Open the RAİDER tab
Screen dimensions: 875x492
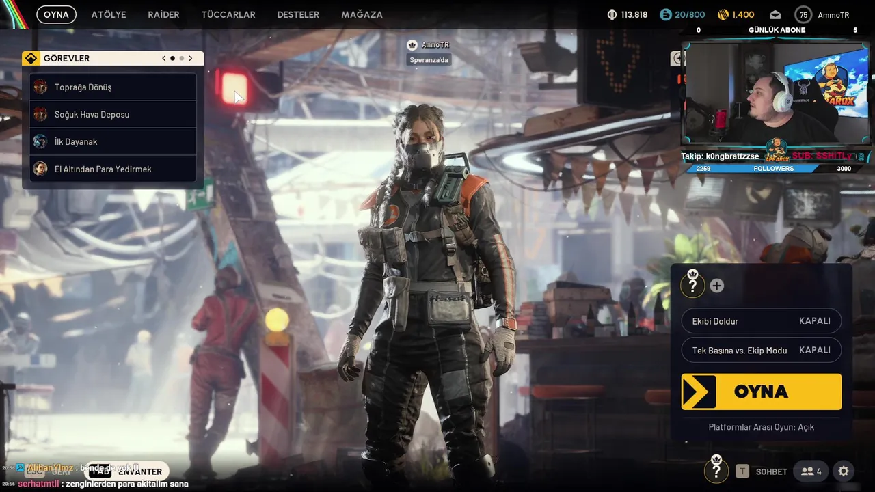tap(163, 14)
